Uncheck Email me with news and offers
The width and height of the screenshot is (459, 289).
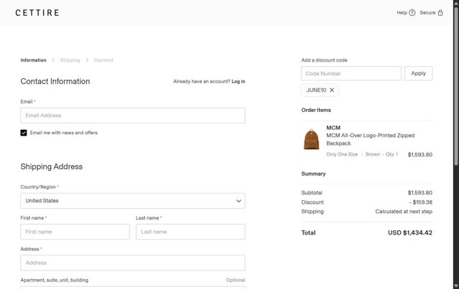24,133
